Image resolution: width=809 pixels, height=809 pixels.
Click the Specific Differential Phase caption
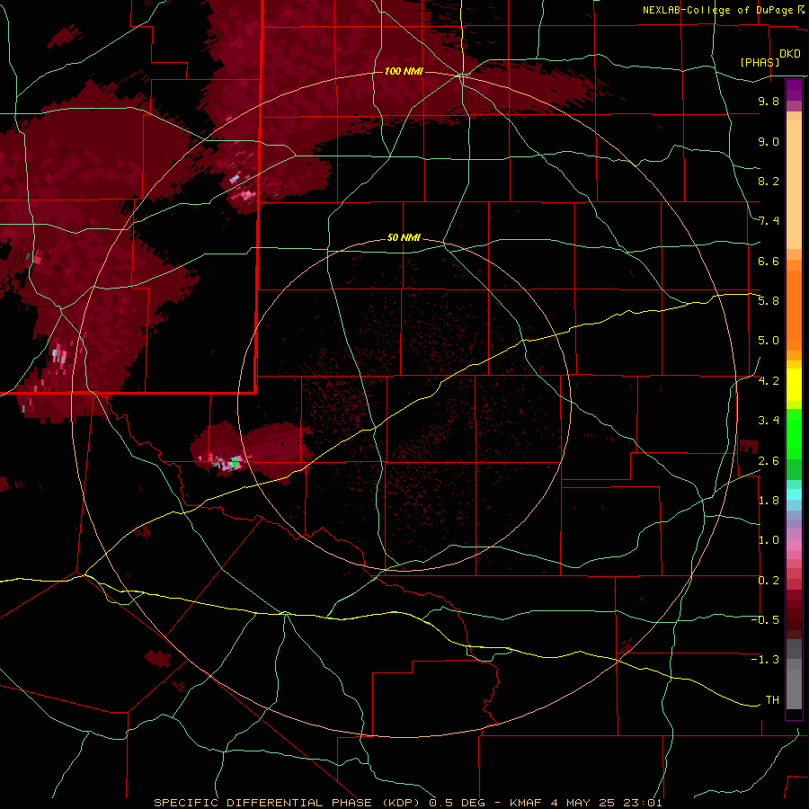(407, 803)
